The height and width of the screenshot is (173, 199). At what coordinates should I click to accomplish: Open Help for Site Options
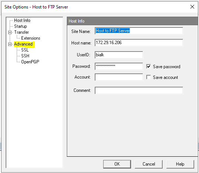click(x=180, y=164)
